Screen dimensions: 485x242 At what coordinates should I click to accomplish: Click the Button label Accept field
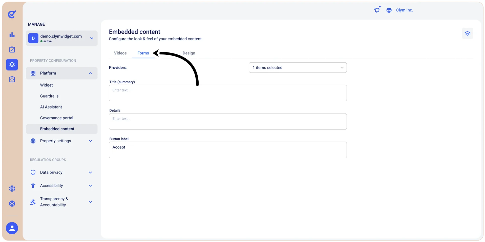[228, 150]
